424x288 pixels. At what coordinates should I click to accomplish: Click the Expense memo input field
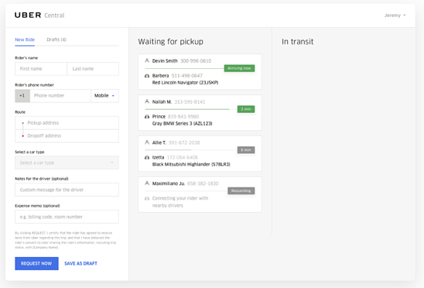coord(66,217)
